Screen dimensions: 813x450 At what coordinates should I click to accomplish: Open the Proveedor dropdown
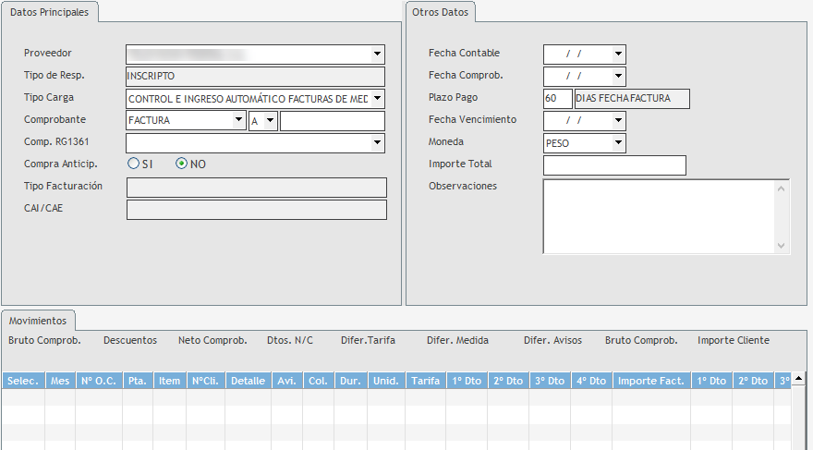click(377, 54)
